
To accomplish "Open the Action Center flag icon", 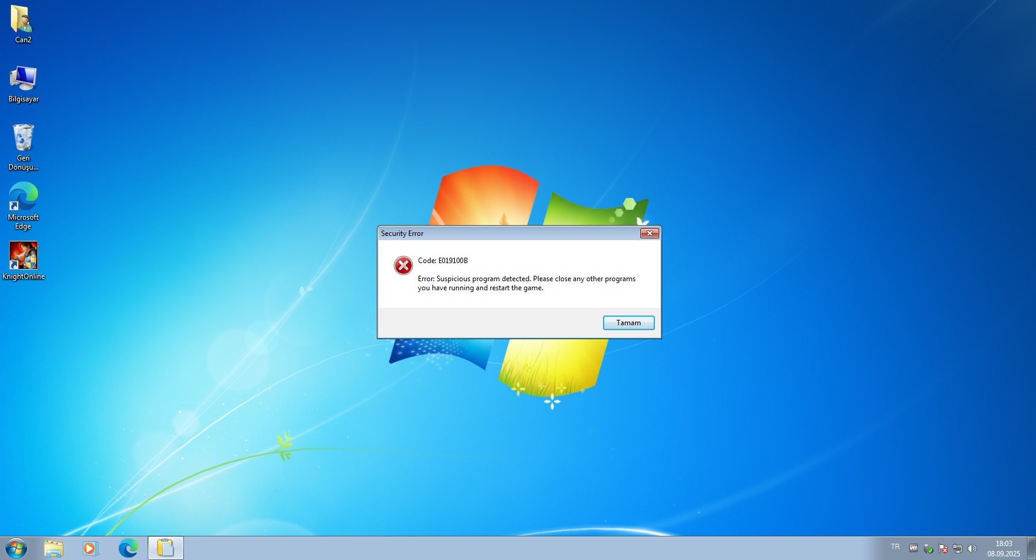I will click(x=943, y=549).
